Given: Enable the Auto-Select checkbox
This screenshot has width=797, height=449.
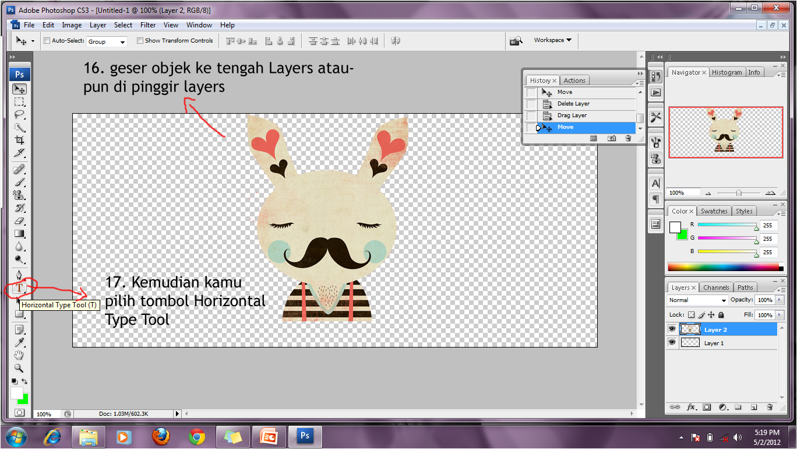Looking at the screenshot, I should click(47, 41).
